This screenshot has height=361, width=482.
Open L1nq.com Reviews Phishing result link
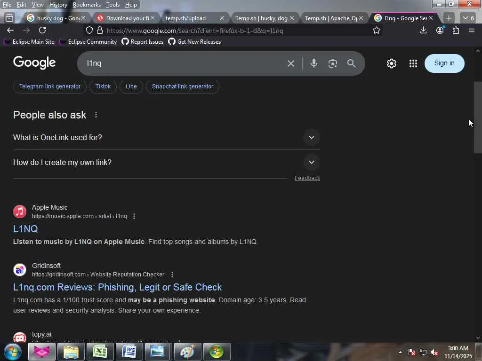click(117, 287)
